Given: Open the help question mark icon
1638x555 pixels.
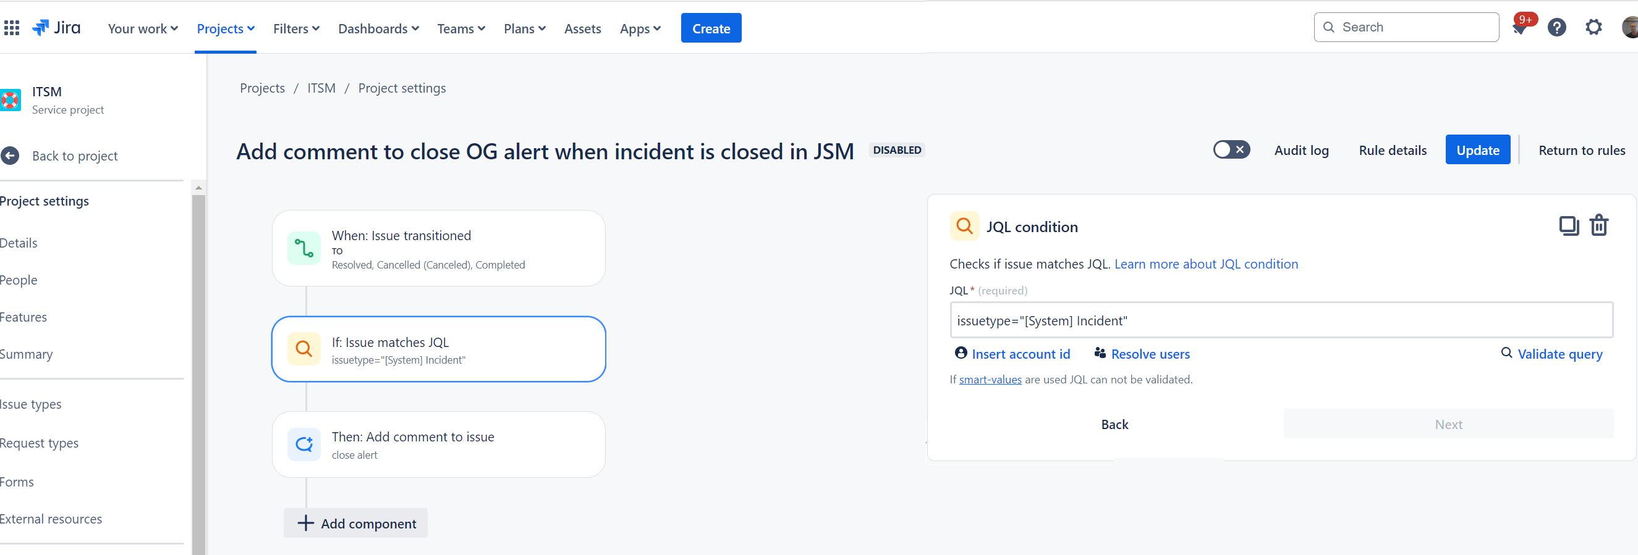Looking at the screenshot, I should [1556, 27].
